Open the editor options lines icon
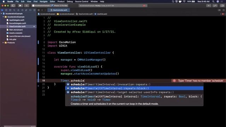226x127 pixels. [x=219, y=10]
